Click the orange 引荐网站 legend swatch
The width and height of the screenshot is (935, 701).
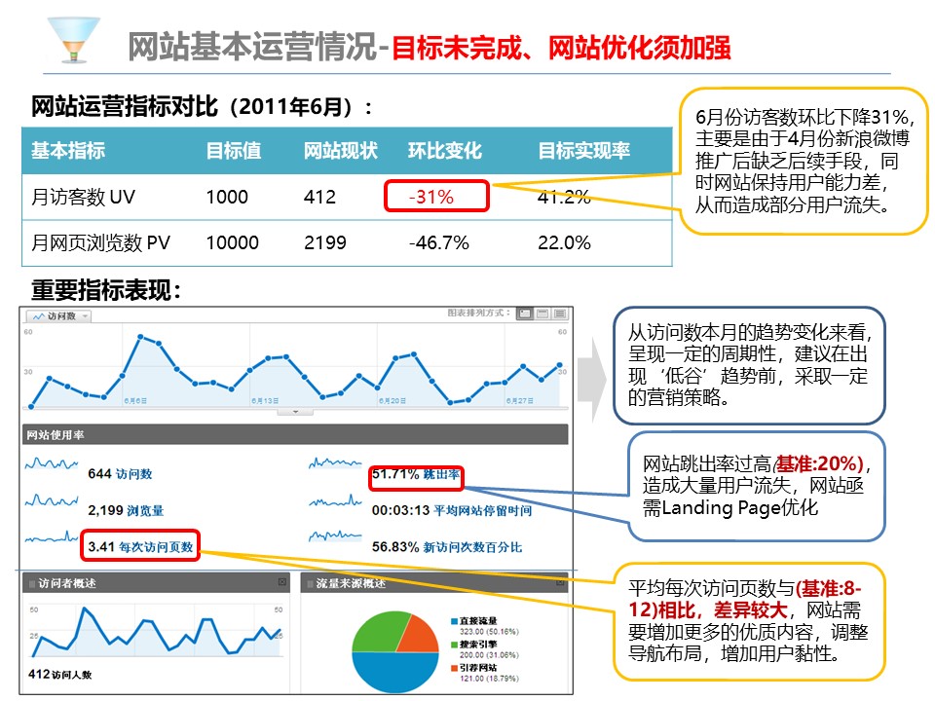(x=455, y=668)
